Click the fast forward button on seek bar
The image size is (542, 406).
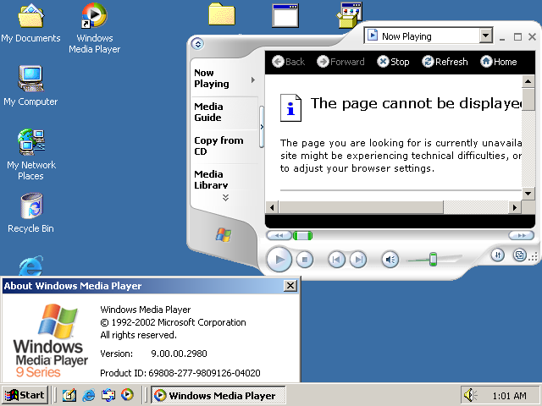tap(522, 235)
